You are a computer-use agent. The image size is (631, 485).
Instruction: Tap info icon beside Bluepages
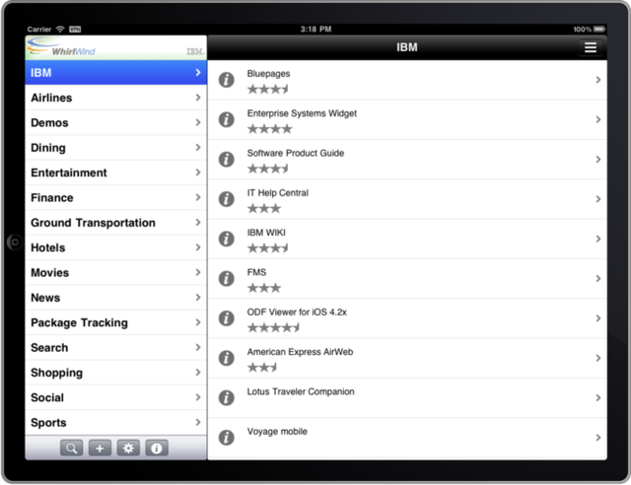pyautogui.click(x=226, y=80)
